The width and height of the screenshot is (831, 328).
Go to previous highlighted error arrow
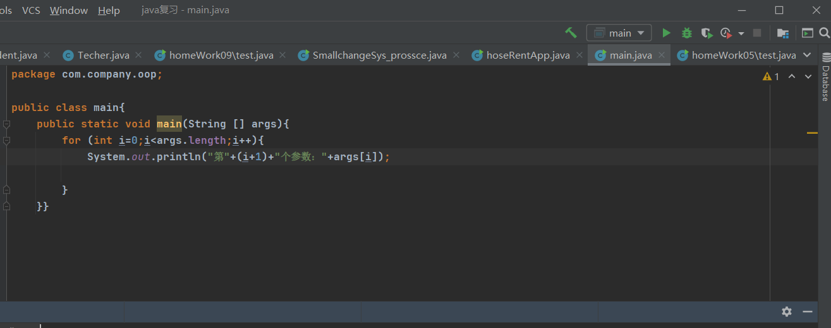(x=792, y=76)
